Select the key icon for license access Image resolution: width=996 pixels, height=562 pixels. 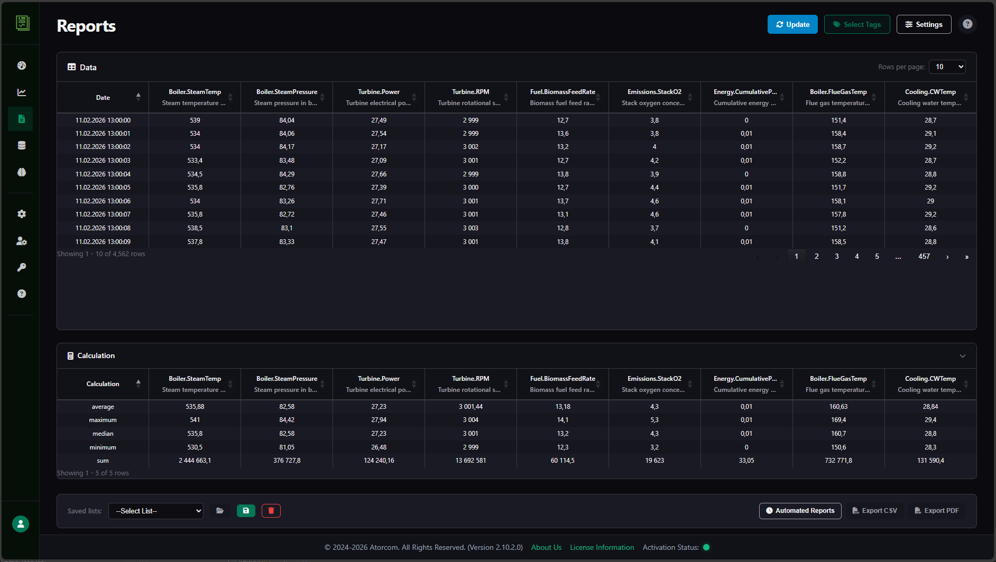tap(21, 267)
